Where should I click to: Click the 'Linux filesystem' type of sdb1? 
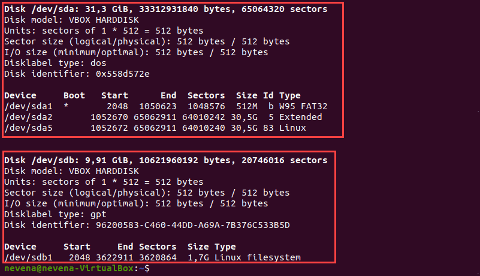(258, 257)
